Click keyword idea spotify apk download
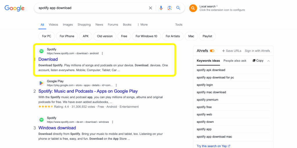The image size is (297, 148). [211, 70]
